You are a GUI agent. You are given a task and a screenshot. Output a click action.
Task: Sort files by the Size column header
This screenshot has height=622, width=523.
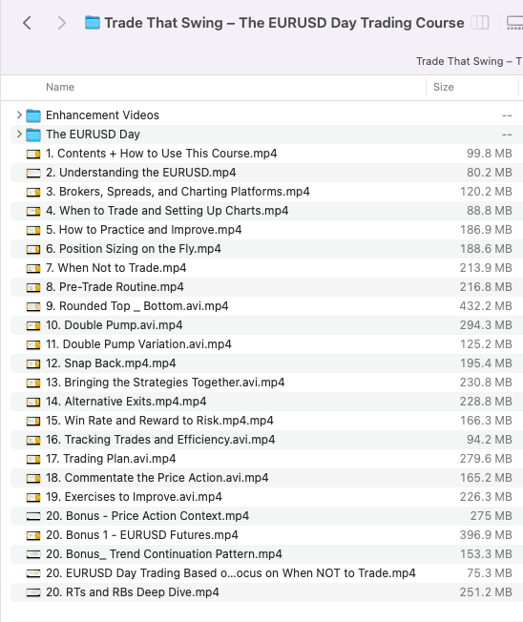point(443,87)
